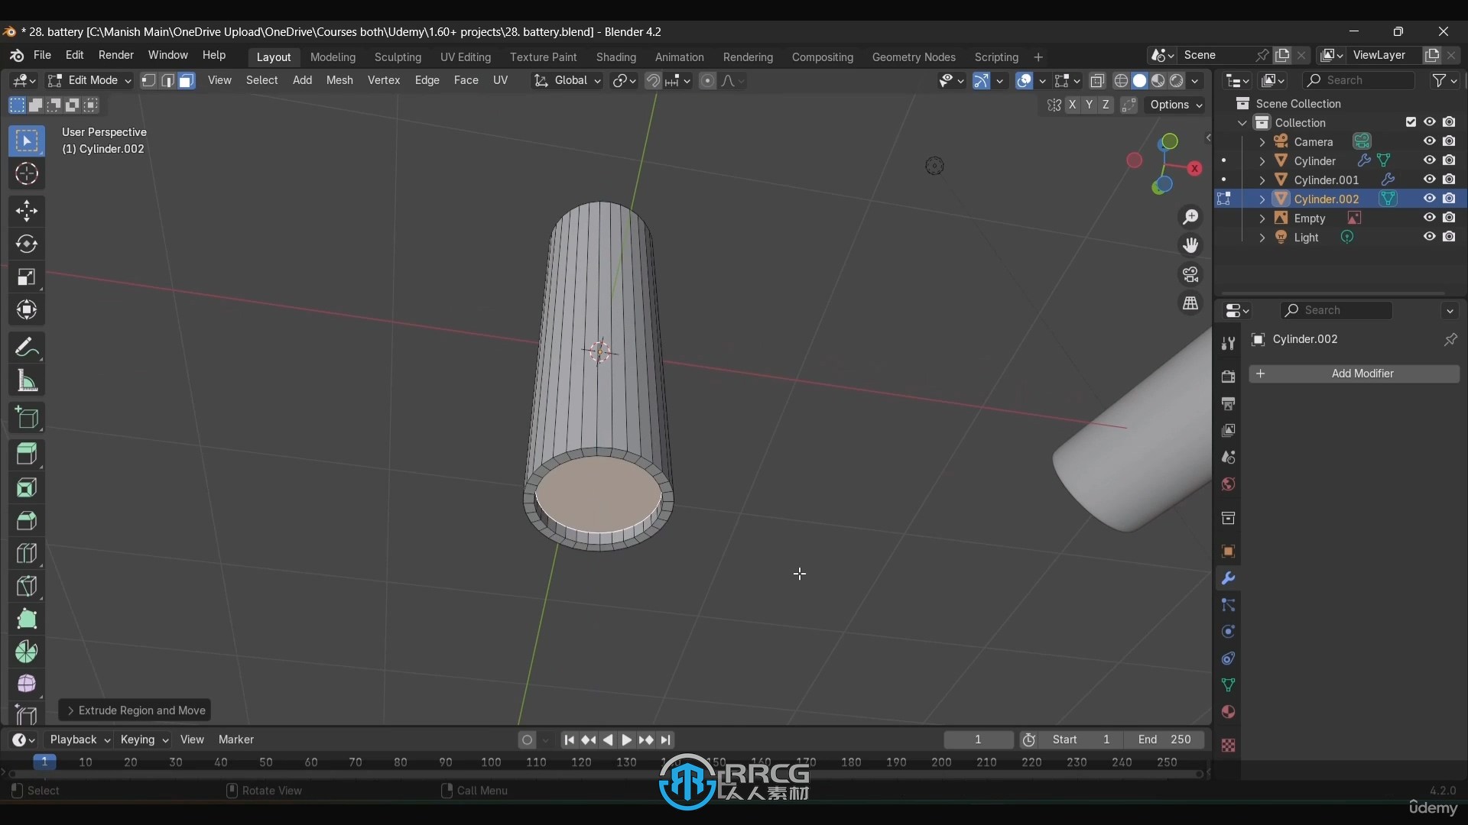This screenshot has height=825, width=1468.
Task: Click the Modifier Properties icon in sidebar
Action: click(1229, 576)
